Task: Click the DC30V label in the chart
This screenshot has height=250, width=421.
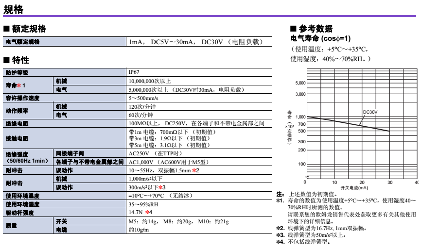Action: (x=370, y=112)
